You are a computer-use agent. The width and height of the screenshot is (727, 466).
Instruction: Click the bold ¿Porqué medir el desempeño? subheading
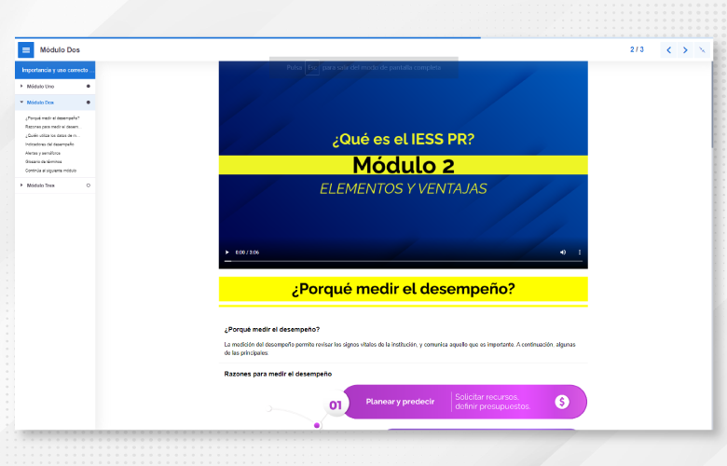point(272,329)
